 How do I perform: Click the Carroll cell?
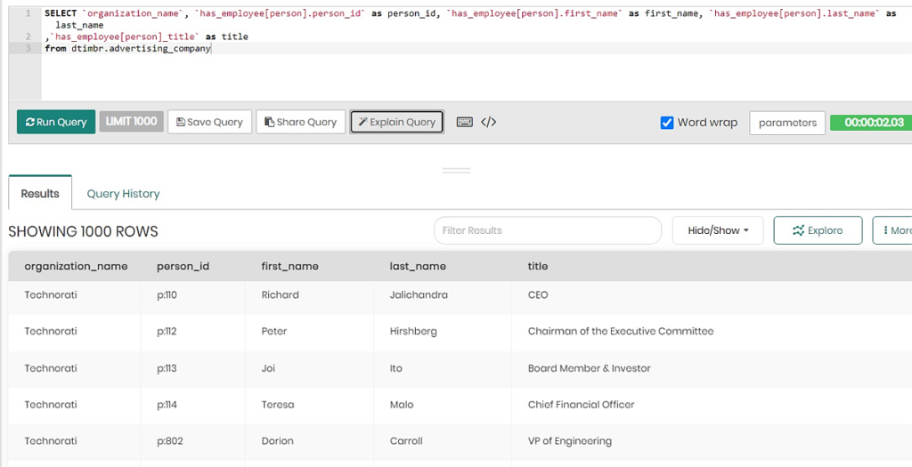[x=442, y=441]
